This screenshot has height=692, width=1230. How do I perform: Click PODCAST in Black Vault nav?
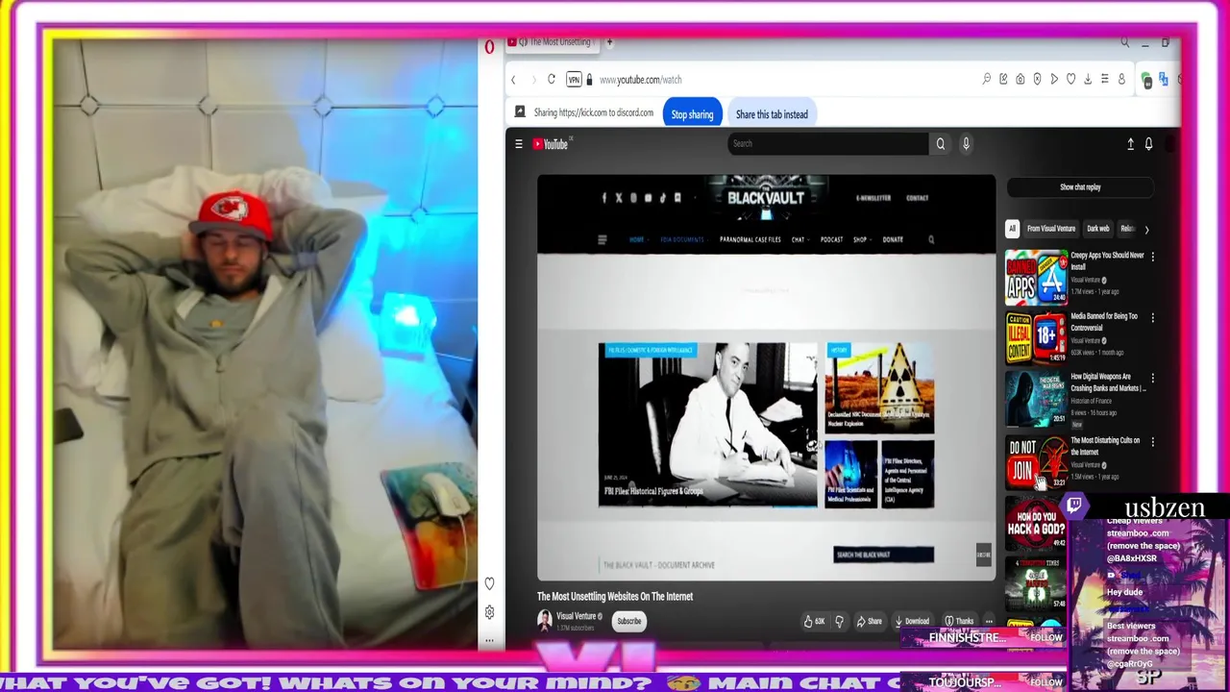[831, 239]
